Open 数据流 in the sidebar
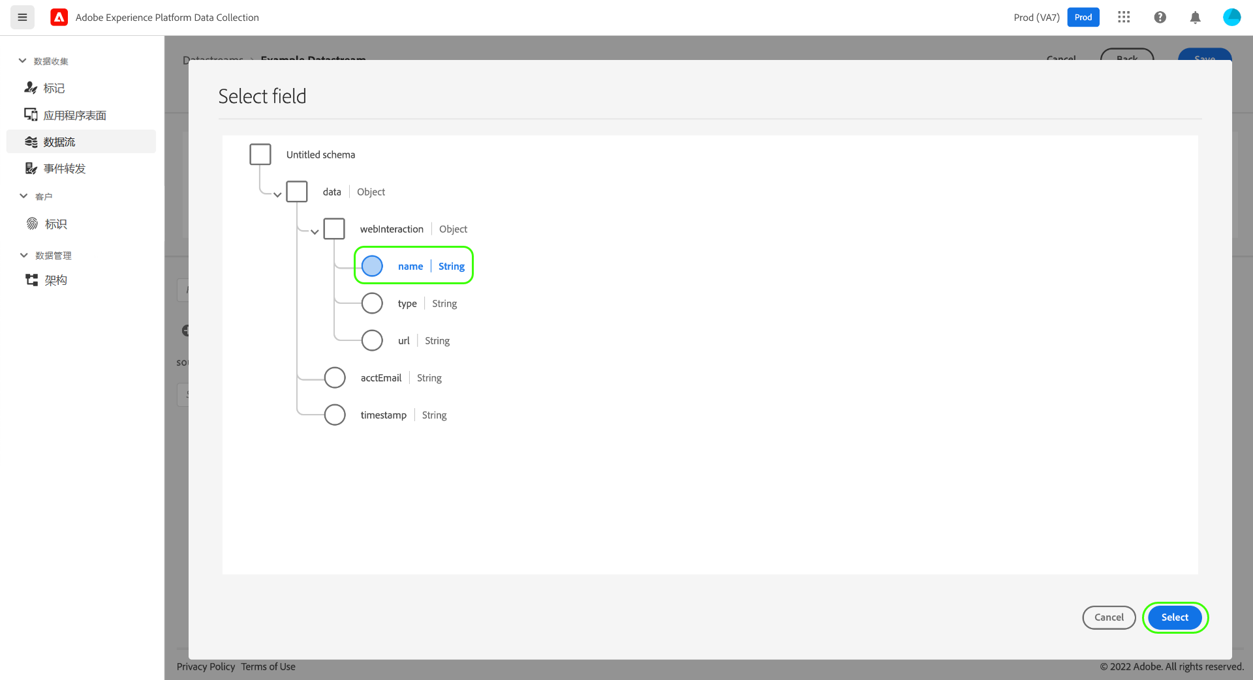 point(81,141)
